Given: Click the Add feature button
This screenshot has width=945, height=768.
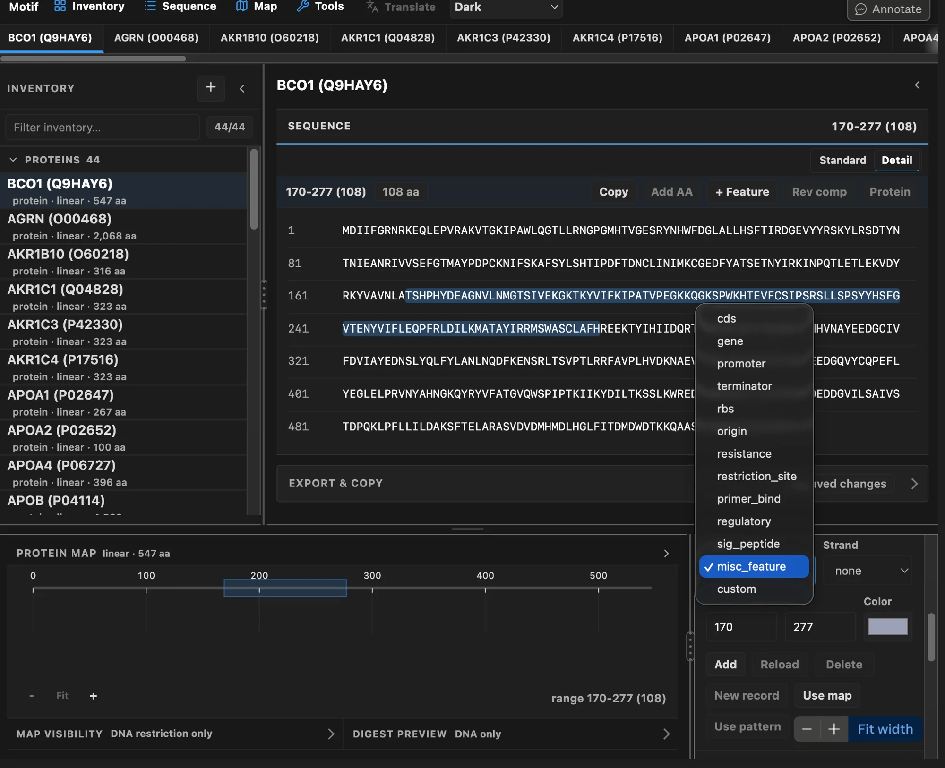Looking at the screenshot, I should click(725, 664).
